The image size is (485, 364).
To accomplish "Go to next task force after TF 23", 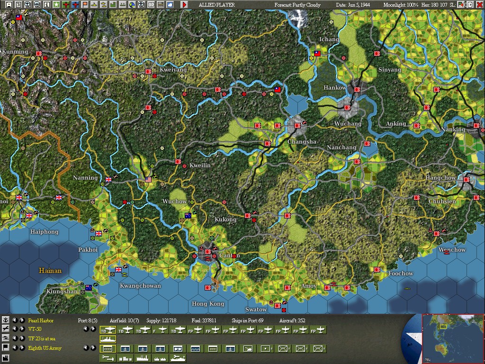I will [x=22, y=338].
